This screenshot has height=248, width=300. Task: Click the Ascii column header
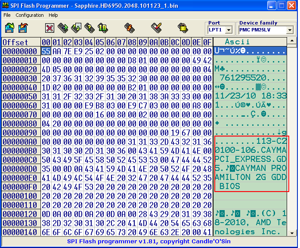pos(250,42)
